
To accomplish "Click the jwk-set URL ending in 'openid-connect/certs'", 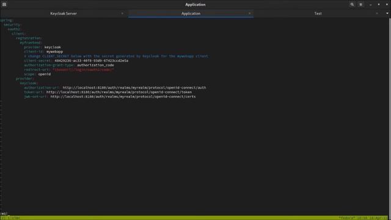I will 123,97.
